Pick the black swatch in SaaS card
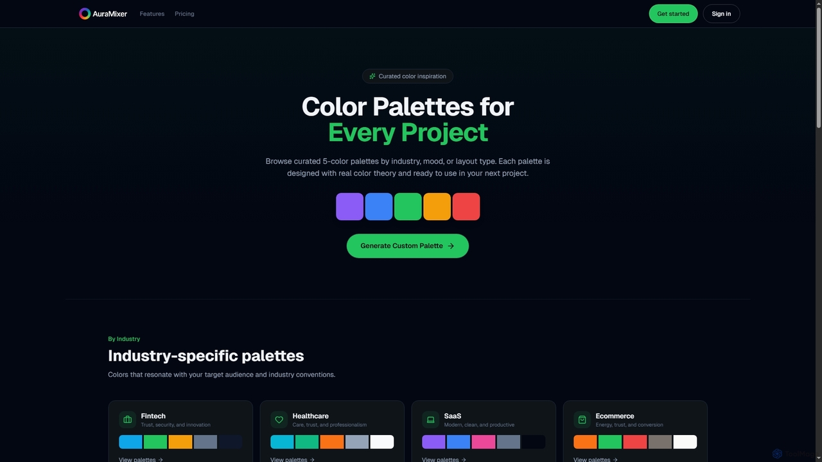 [x=534, y=441]
